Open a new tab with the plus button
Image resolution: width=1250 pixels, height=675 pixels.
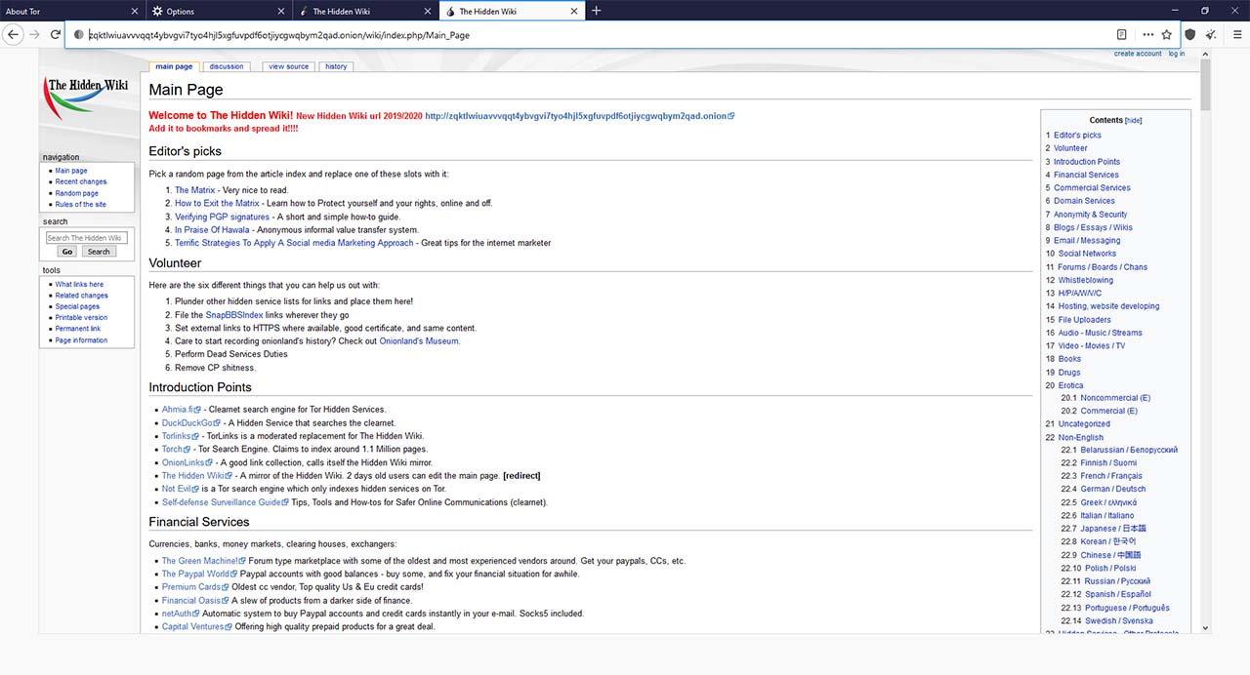pyautogui.click(x=597, y=11)
